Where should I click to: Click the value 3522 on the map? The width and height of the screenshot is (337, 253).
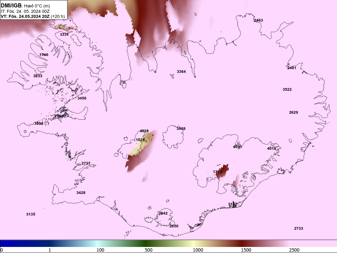287,89
